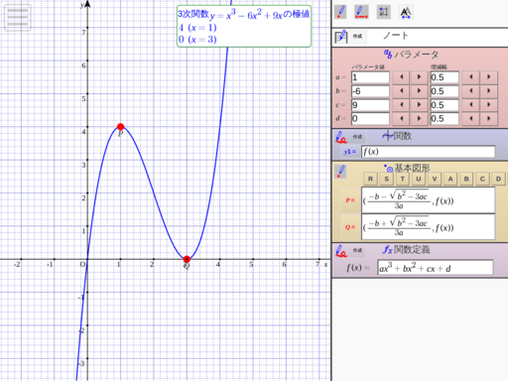
Task: Click the frame/range settings toolbar icon
Action: click(384, 12)
